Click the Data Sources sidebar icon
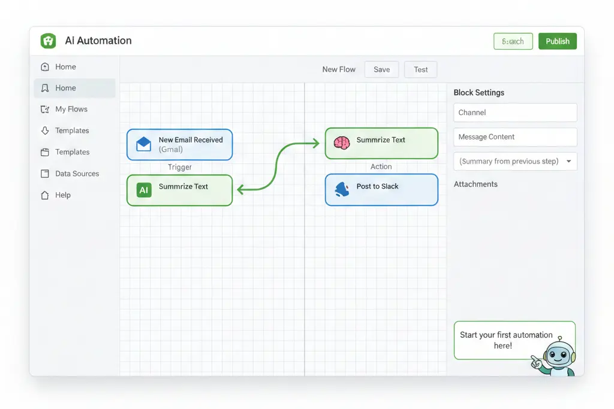Screen dimensions: 614x409 tap(45, 174)
